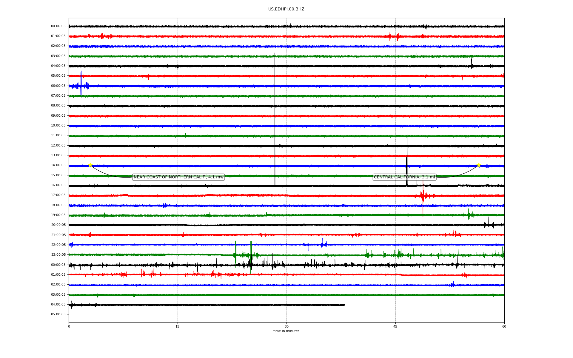Viewport: 573px width, 358px height.
Task: Click the end of the last 04:00:05 trace
Action: point(345,305)
